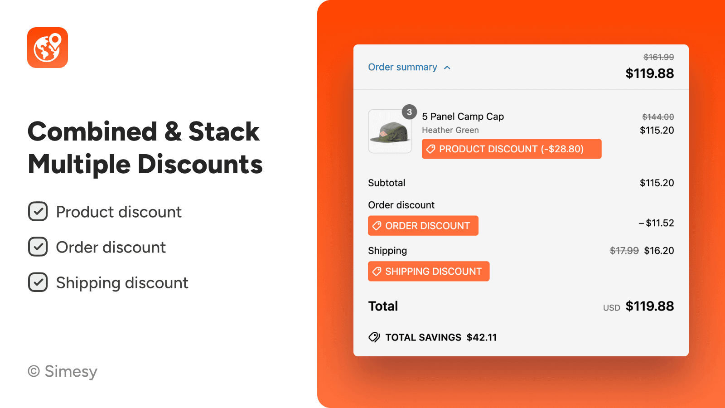725x408 pixels.
Task: Collapse the order summary chevron
Action: pyautogui.click(x=447, y=68)
